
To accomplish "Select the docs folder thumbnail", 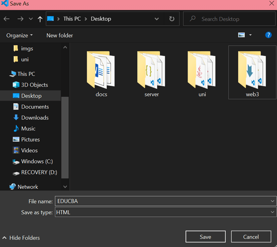I will pos(101,74).
